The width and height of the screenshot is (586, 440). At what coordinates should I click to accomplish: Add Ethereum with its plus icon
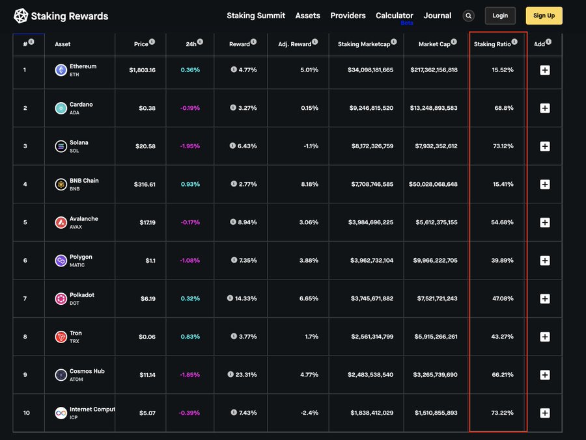(545, 70)
